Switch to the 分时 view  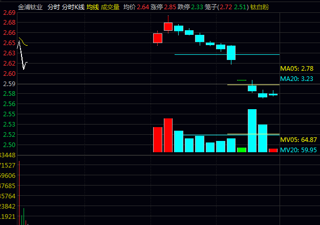coord(53,7)
